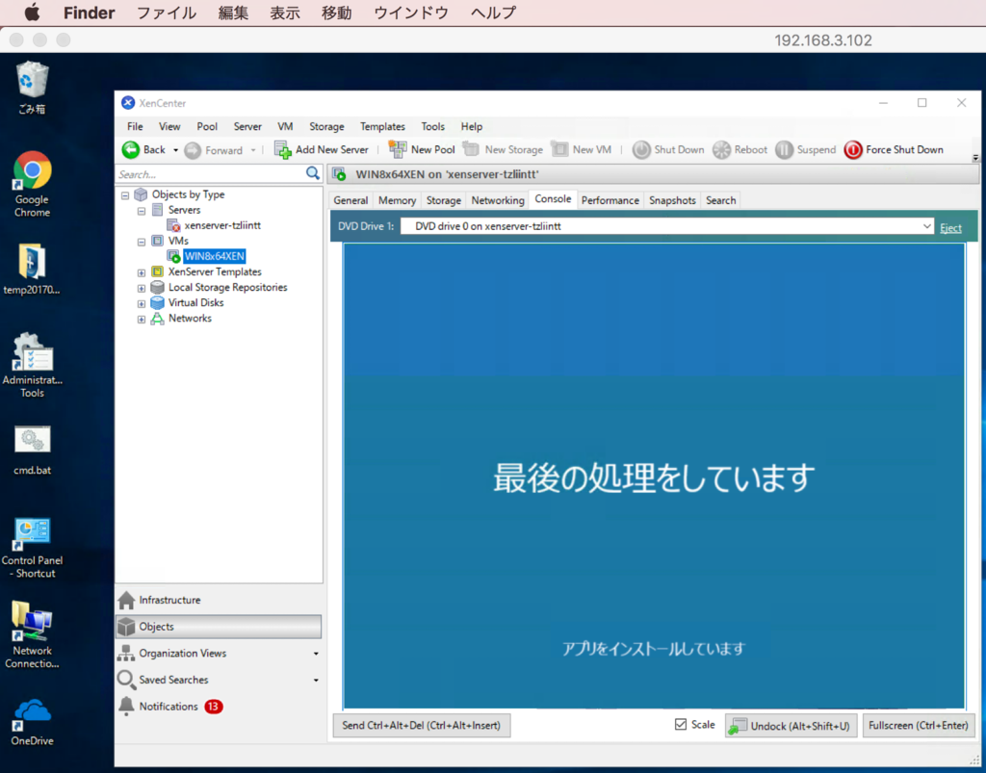Click the xenserver-tzliintt server icon
The height and width of the screenshot is (773, 986).
pos(173,225)
